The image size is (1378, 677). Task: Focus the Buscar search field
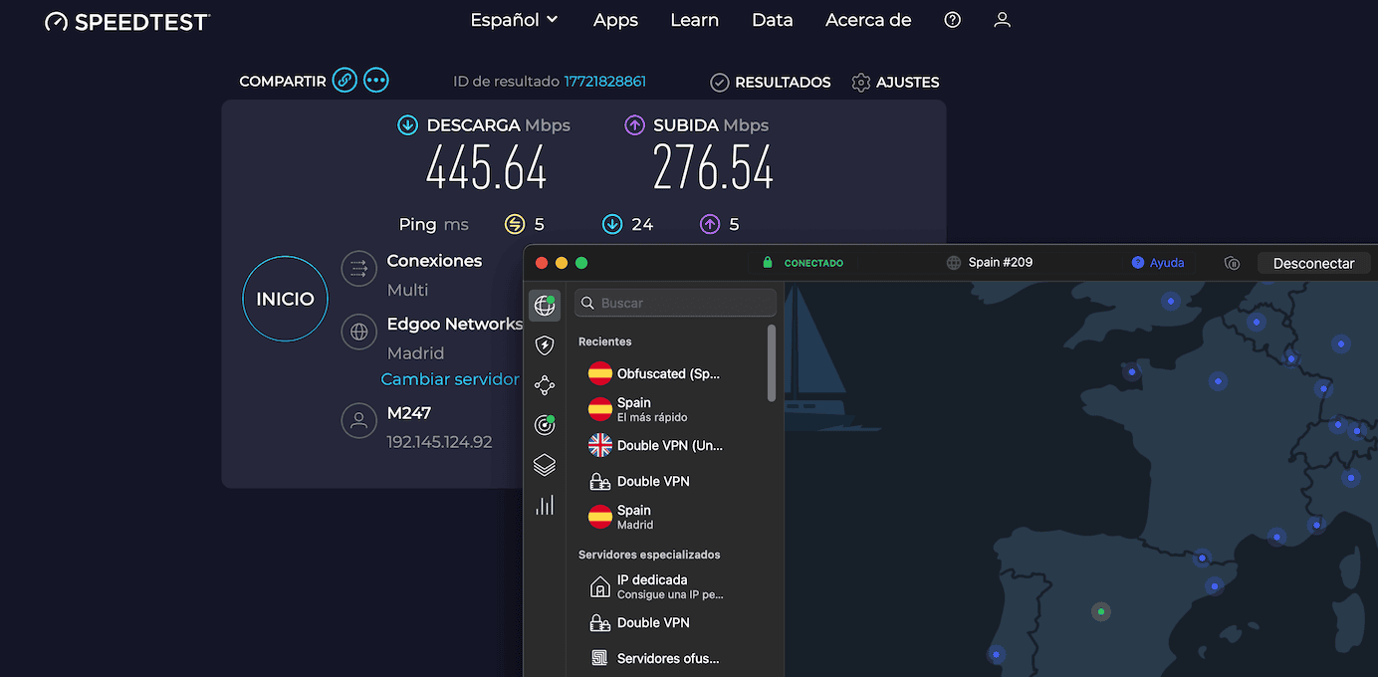tap(675, 303)
